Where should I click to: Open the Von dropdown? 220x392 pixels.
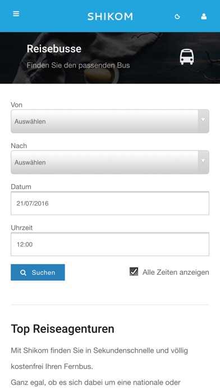click(110, 121)
